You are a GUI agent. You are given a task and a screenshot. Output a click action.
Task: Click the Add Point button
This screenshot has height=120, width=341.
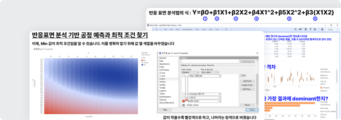pos(247,81)
